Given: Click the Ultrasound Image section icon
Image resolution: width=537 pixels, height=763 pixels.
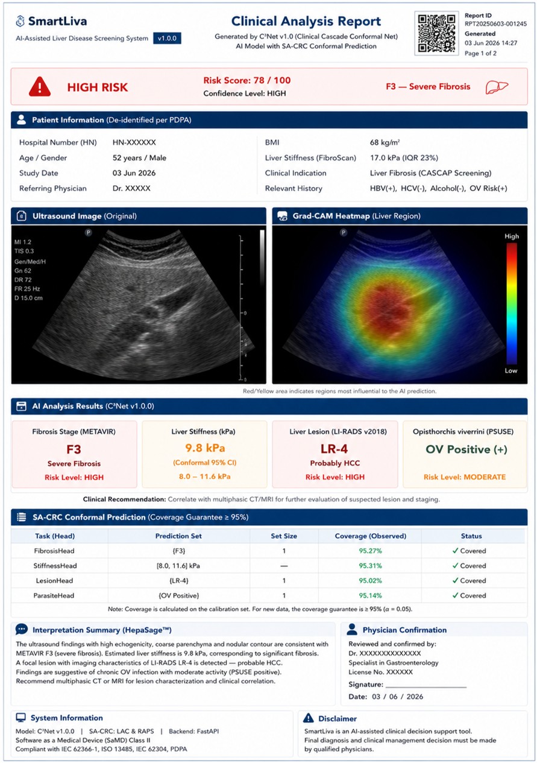Looking at the screenshot, I should tap(22, 216).
